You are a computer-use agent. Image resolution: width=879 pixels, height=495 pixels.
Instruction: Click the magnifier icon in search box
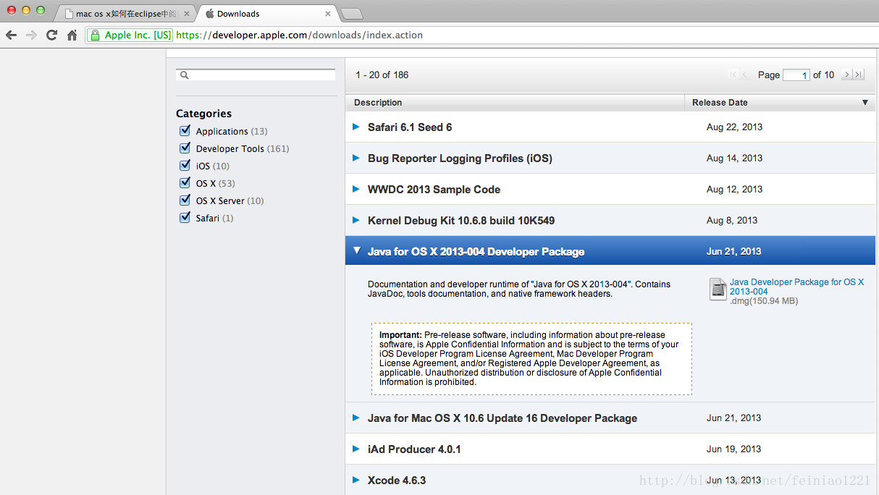[184, 75]
